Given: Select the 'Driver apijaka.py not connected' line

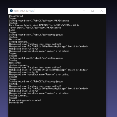Looking at the screenshot, I should 25,100.
